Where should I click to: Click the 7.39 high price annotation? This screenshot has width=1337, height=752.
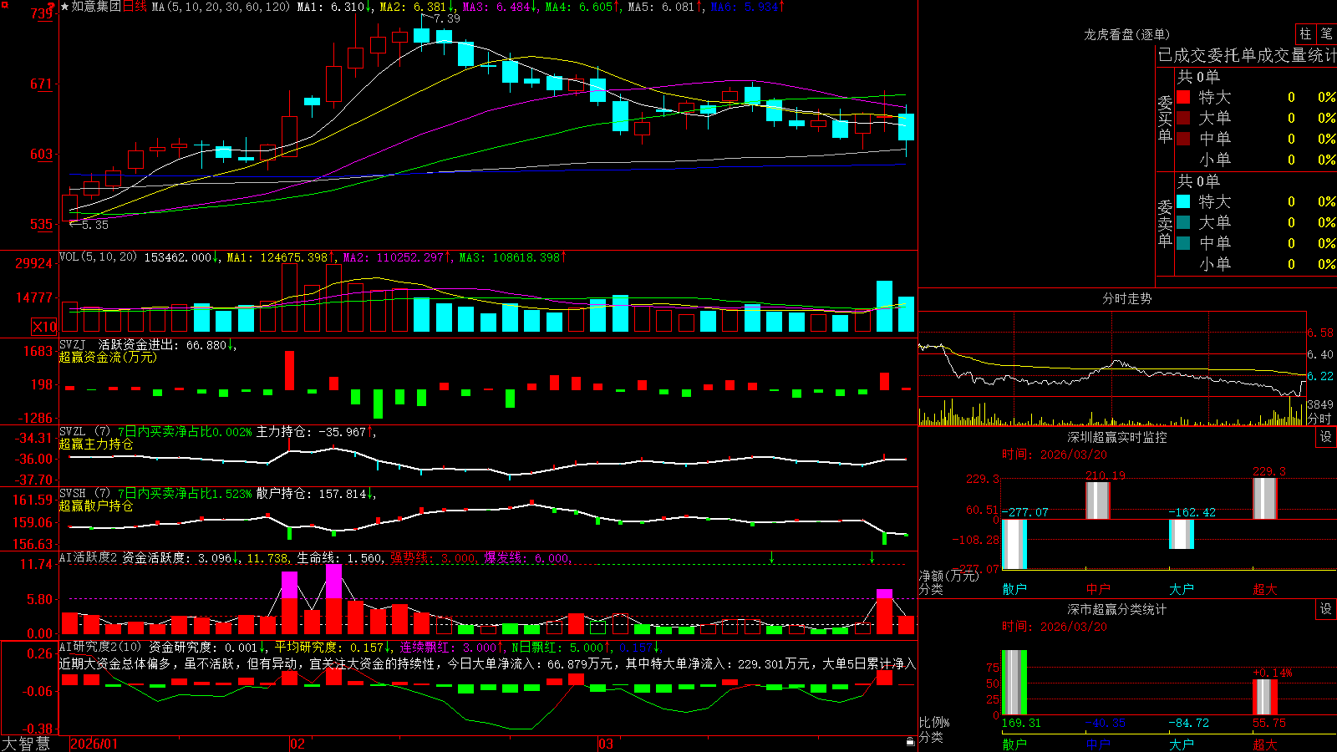point(446,18)
